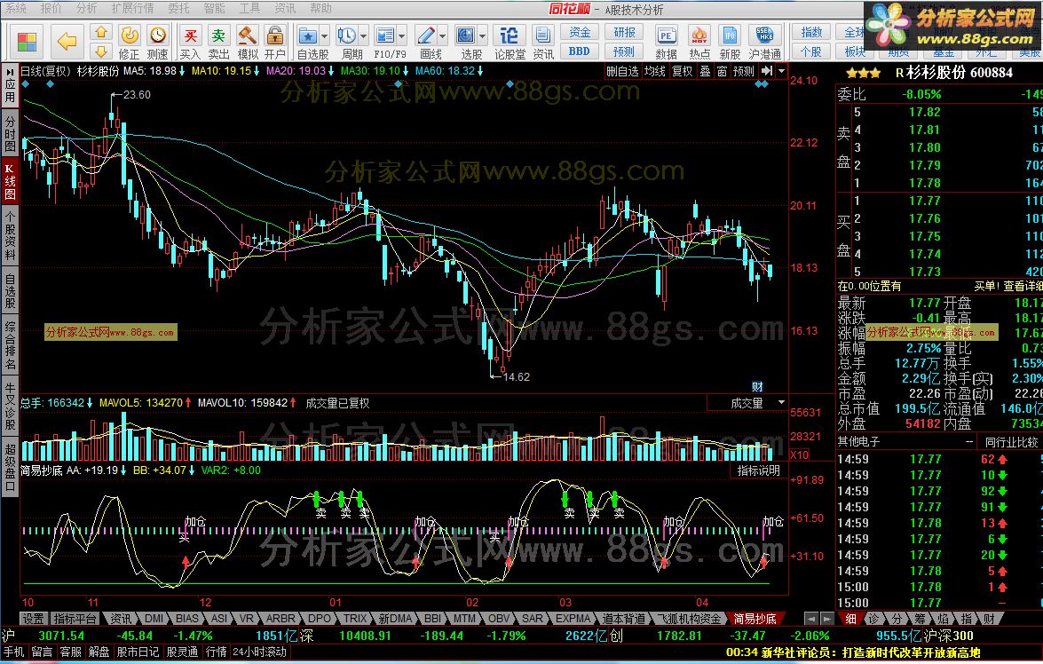1043x664 pixels.
Task: Toggle the 预测 forecast option in chart header
Action: pyautogui.click(x=744, y=71)
